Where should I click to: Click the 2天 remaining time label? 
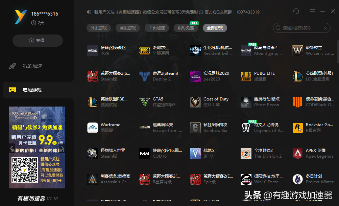(x=41, y=23)
